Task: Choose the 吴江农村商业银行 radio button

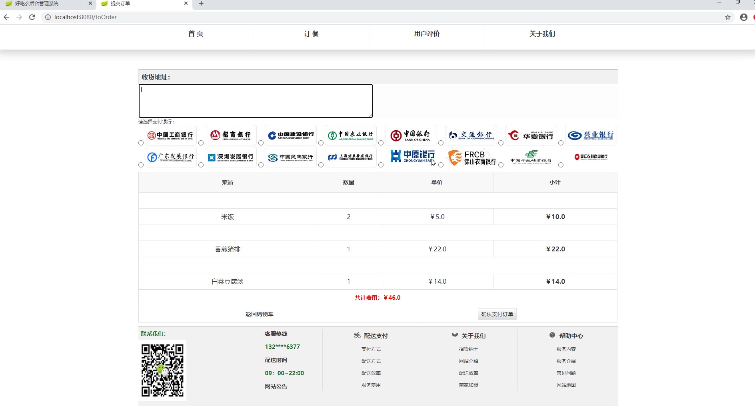Action: (561, 165)
